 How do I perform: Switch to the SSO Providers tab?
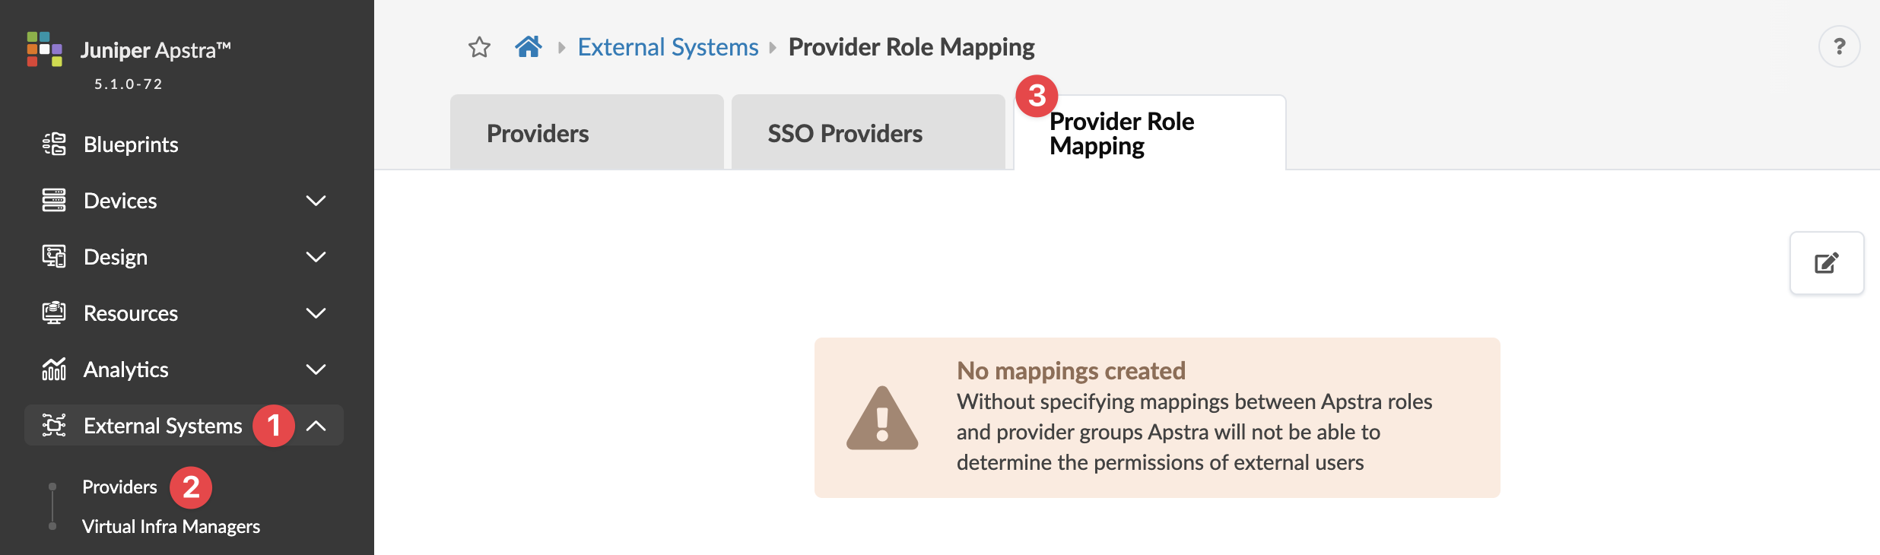(845, 134)
